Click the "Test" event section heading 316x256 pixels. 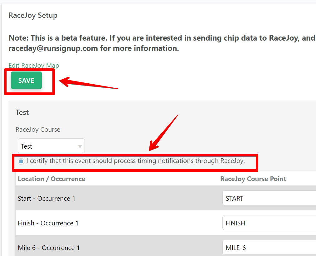(22, 112)
